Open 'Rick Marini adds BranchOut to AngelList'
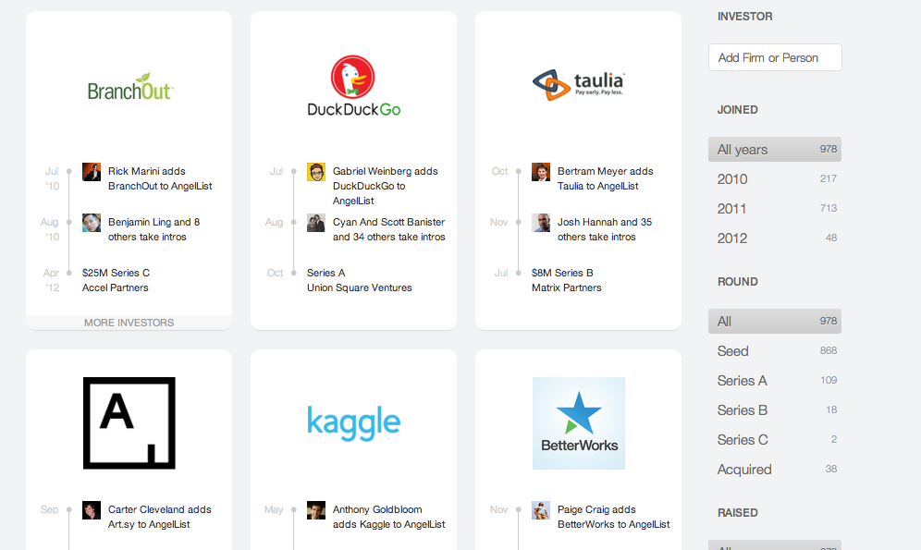Viewport: 921px width, 550px height. [x=160, y=178]
